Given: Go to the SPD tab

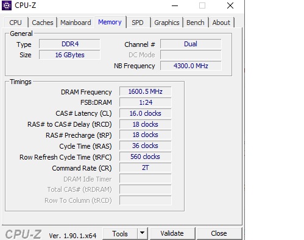Looking at the screenshot, I should pyautogui.click(x=138, y=23).
